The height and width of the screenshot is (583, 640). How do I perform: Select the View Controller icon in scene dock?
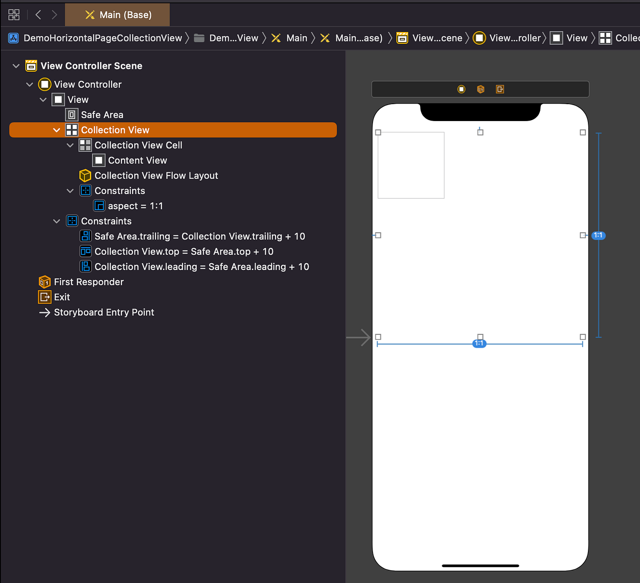click(461, 89)
